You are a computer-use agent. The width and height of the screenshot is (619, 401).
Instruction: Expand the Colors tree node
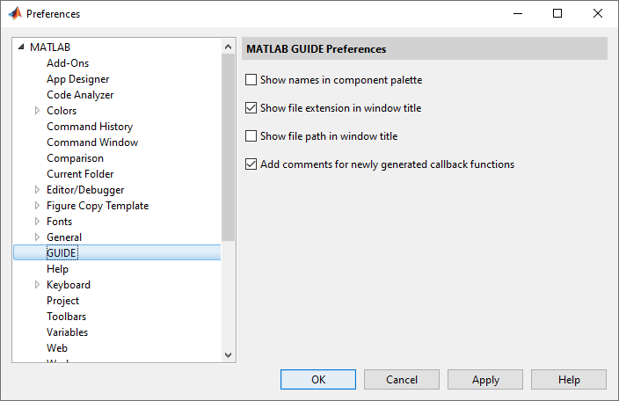point(37,111)
